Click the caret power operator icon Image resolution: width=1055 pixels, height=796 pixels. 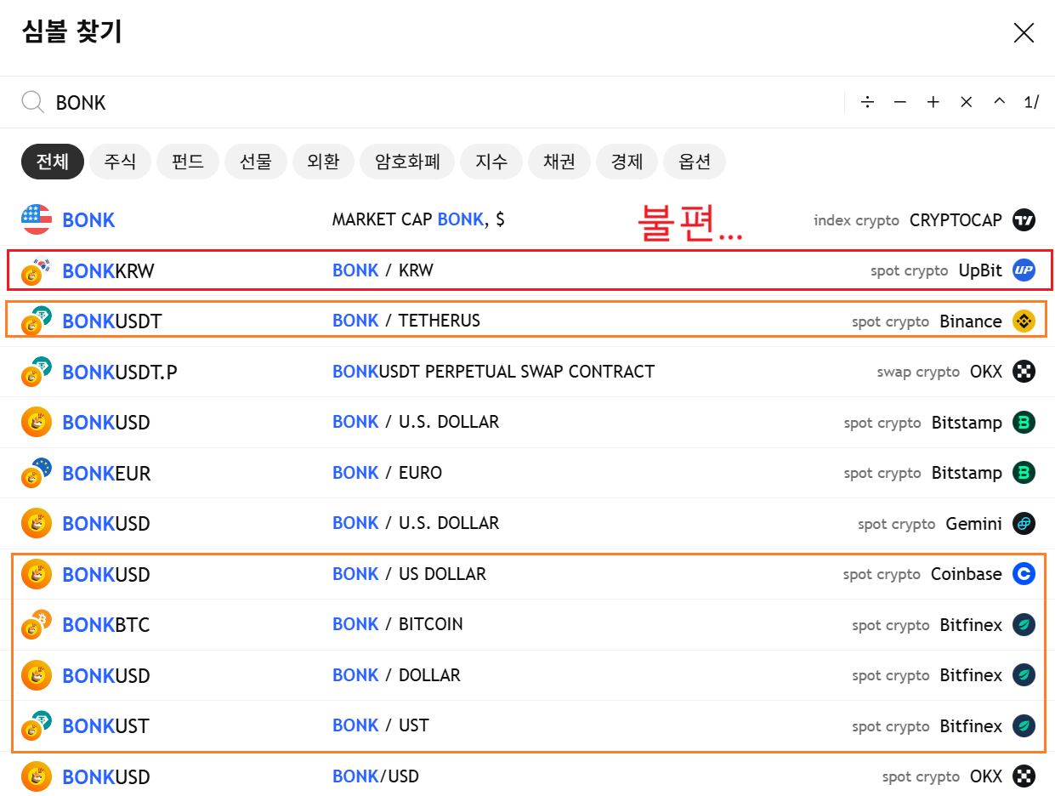pos(1000,102)
